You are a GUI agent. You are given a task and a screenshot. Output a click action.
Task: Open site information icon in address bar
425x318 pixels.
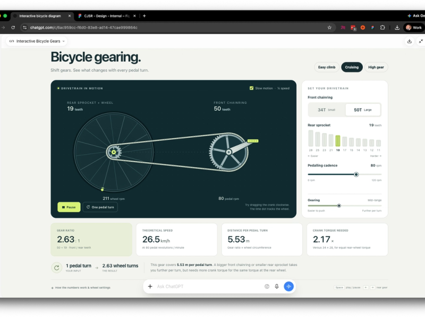(24, 28)
